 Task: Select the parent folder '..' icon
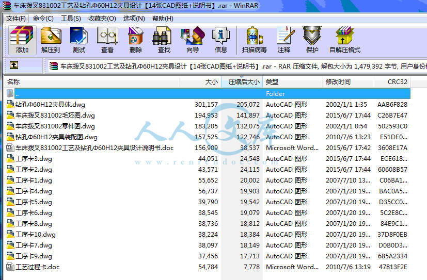click(x=10, y=93)
